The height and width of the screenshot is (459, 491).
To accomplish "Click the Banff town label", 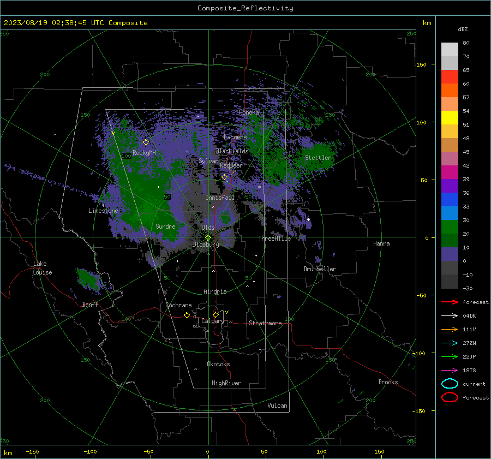I will (90, 304).
